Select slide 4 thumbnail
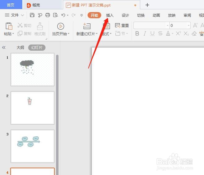 click(33, 171)
